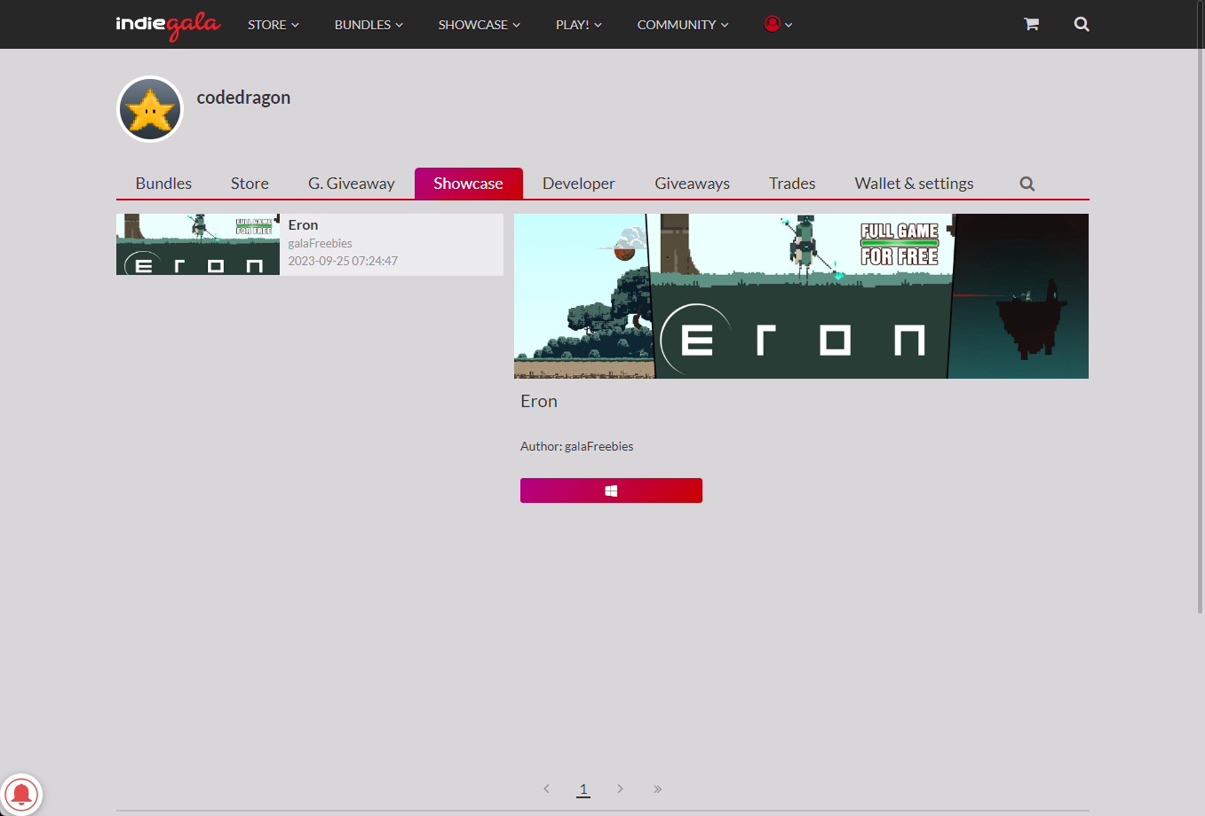1205x816 pixels.
Task: Expand the STORE dropdown menu
Action: click(x=274, y=25)
